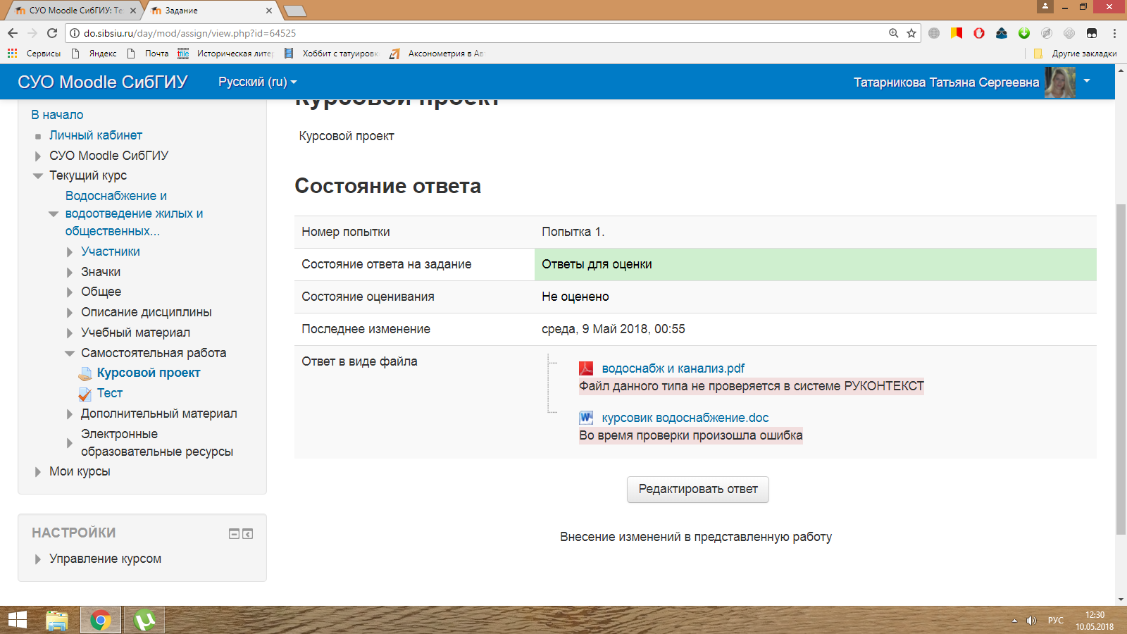Open the Русский (ru) language dropdown
This screenshot has height=634, width=1127.
point(257,82)
